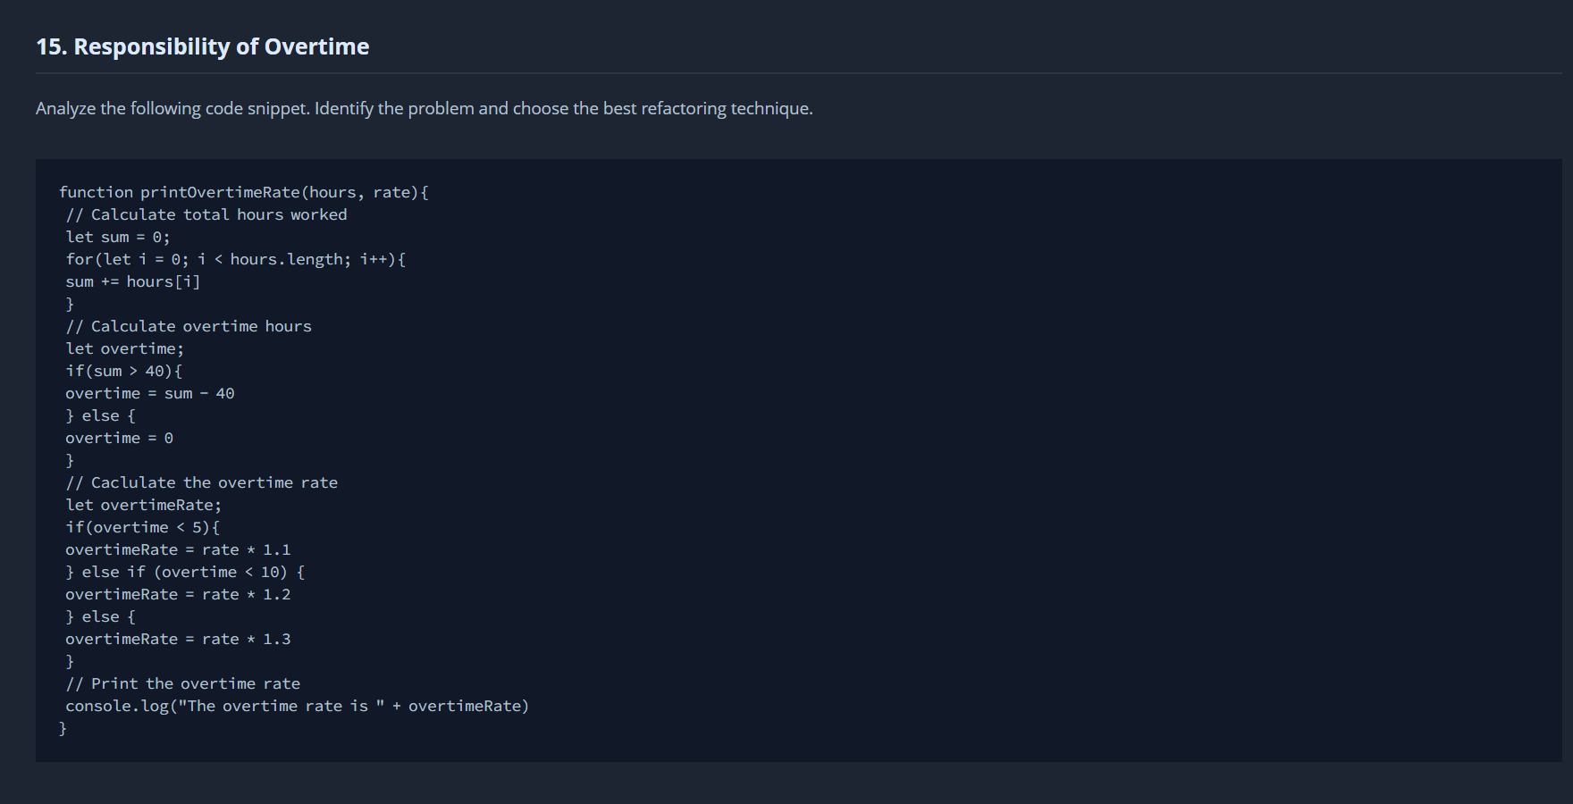Click the "Caclulate the overtime rate" comment
Viewport: 1573px width, 804px height.
click(201, 482)
